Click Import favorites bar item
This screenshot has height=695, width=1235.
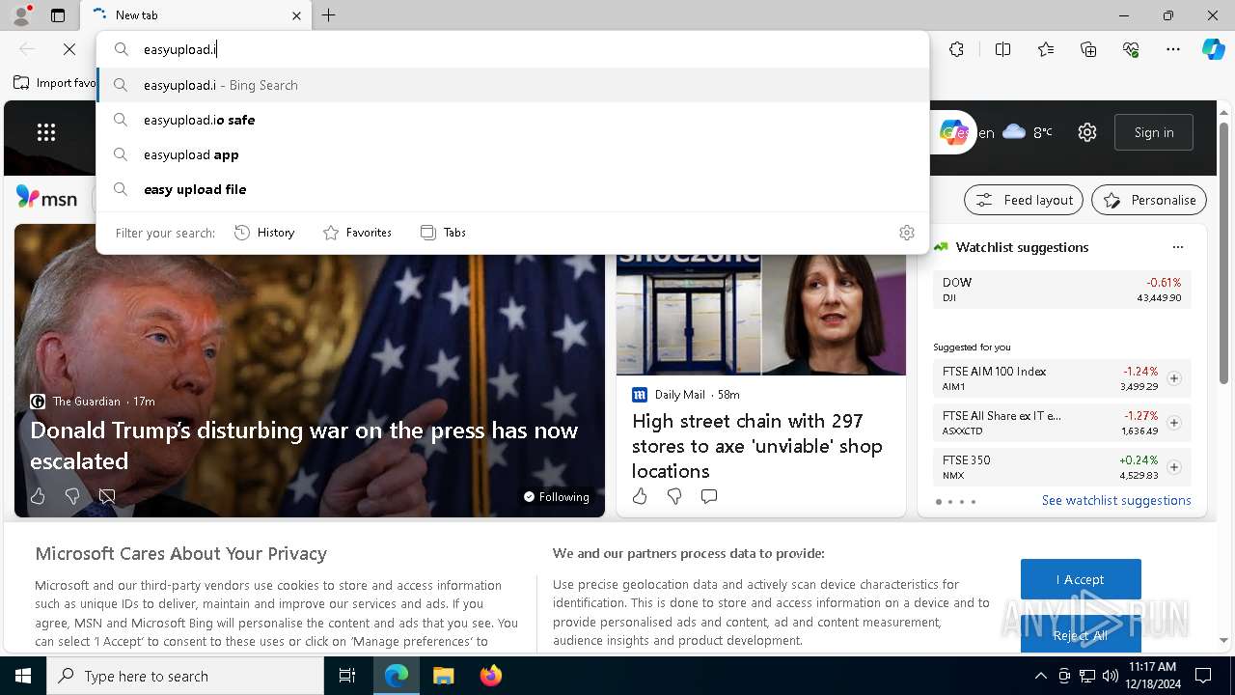click(55, 83)
